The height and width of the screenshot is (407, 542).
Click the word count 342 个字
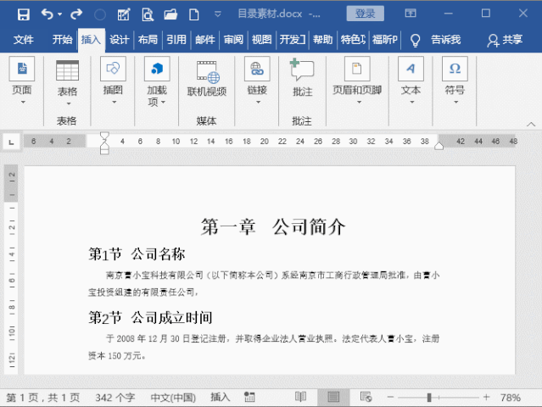tap(115, 398)
